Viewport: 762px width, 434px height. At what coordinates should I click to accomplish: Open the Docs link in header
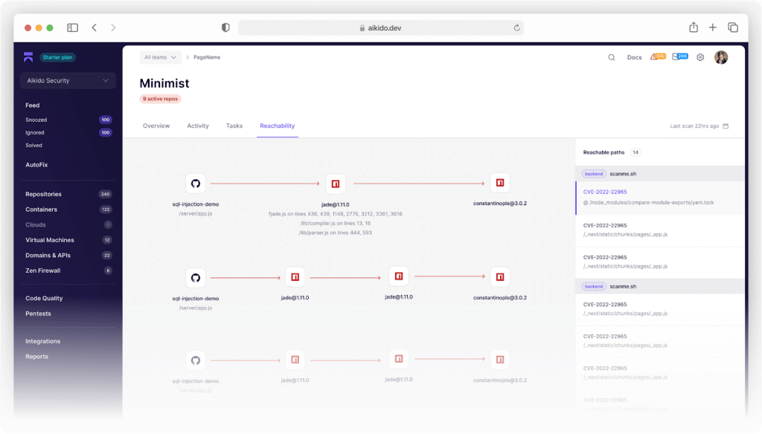(x=634, y=57)
